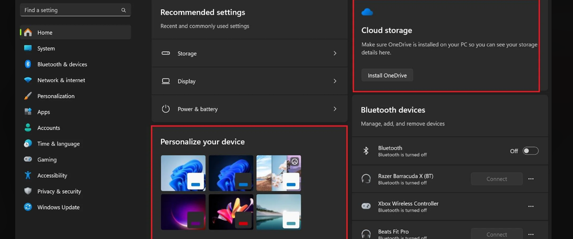Navigate to Windows Update
This screenshot has height=239, width=573.
(x=75, y=207)
